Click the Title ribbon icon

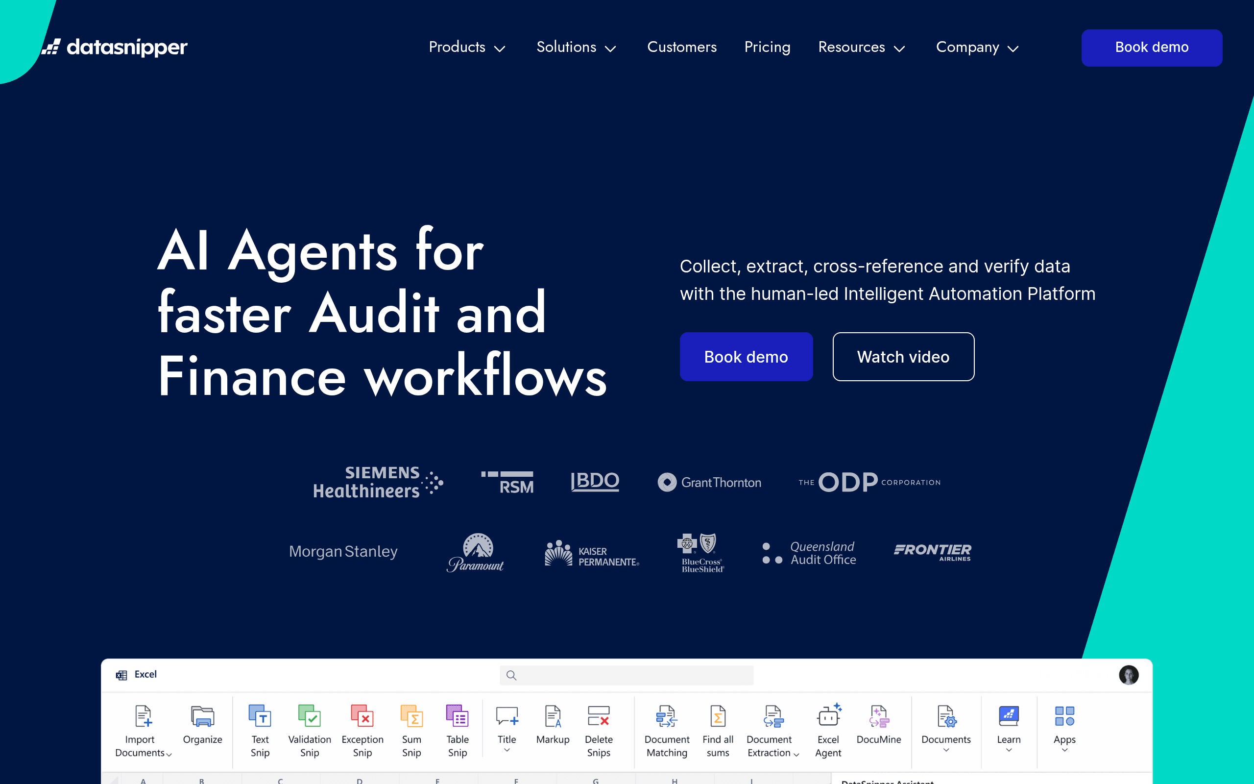click(x=507, y=715)
